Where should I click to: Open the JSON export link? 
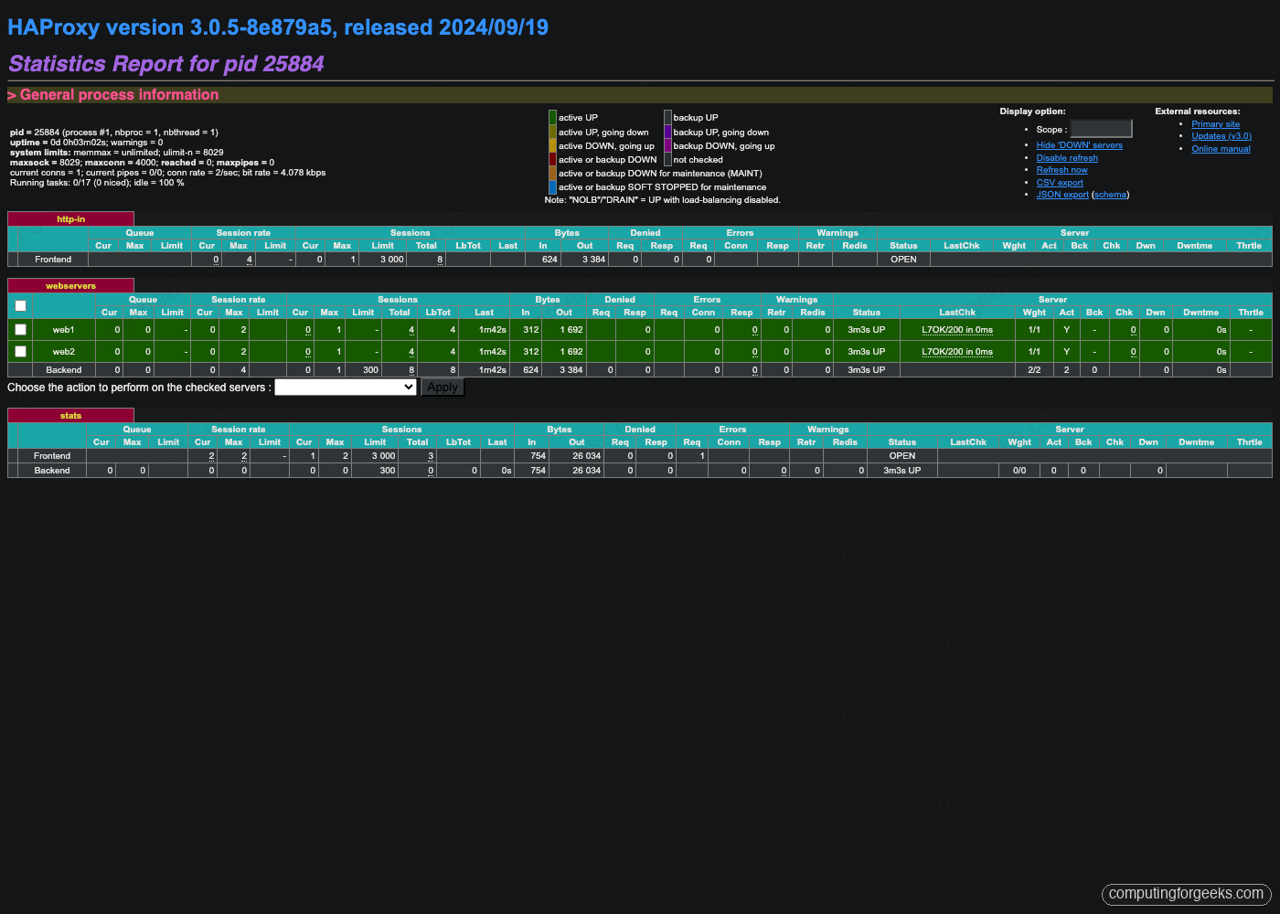1062,194
